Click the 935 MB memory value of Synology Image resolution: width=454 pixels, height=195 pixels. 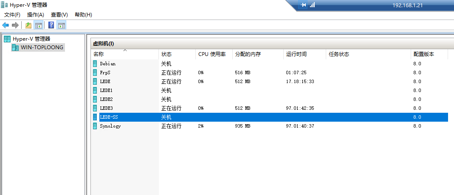(243, 126)
